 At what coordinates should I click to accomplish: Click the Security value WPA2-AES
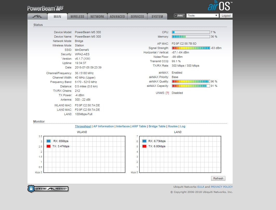(x=82, y=54)
